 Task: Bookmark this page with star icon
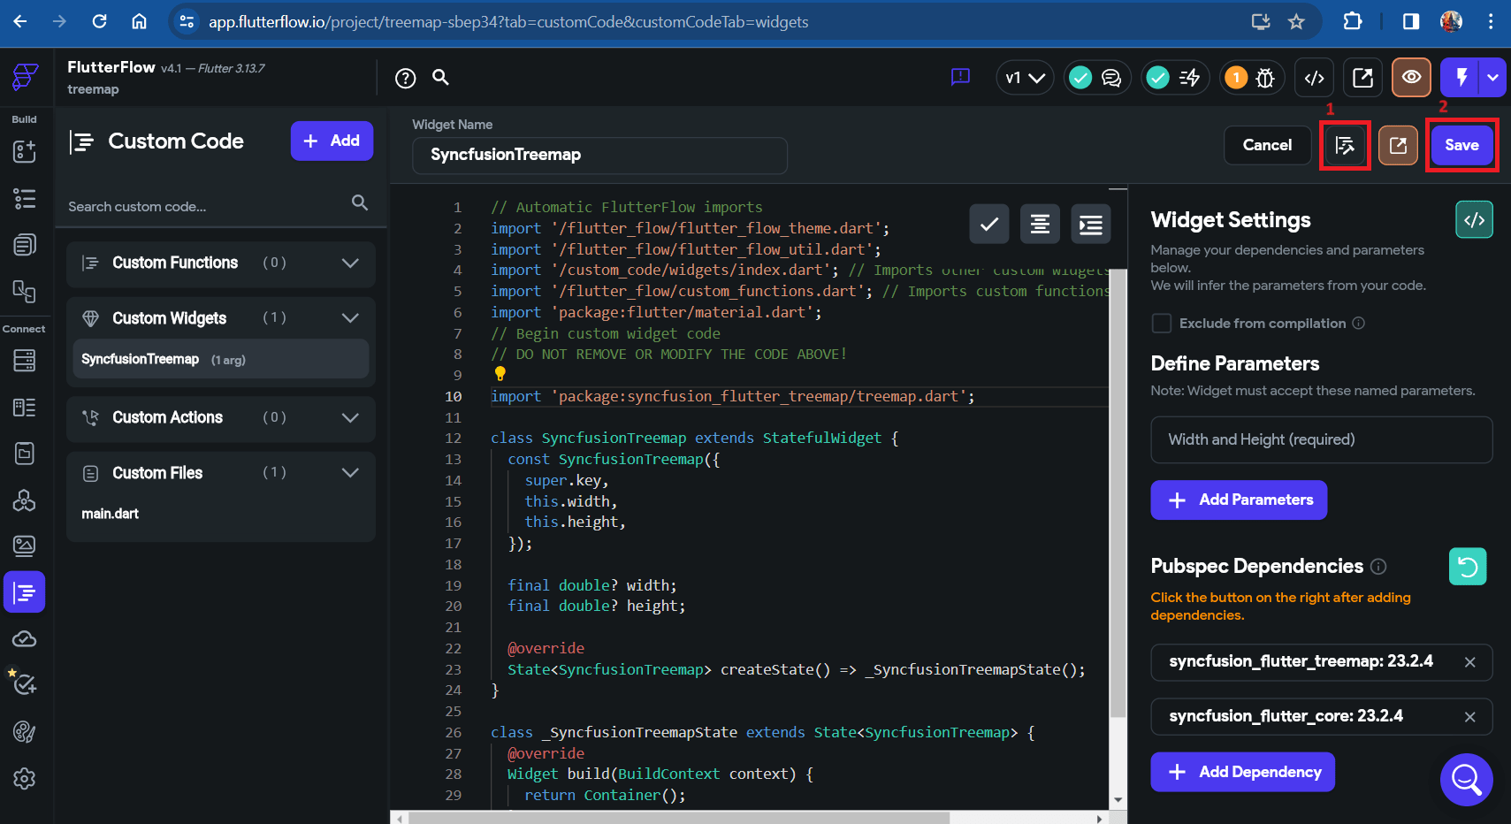(x=1296, y=21)
